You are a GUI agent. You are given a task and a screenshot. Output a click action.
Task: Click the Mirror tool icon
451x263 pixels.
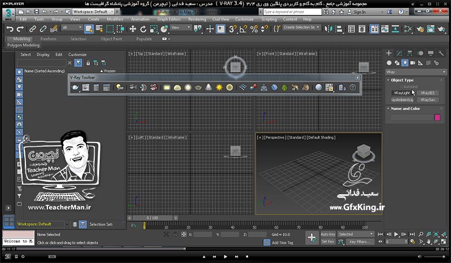pos(328,29)
